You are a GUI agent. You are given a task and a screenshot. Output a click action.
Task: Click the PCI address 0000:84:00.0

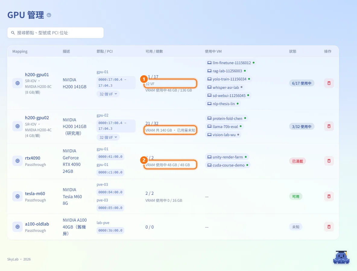110,192
